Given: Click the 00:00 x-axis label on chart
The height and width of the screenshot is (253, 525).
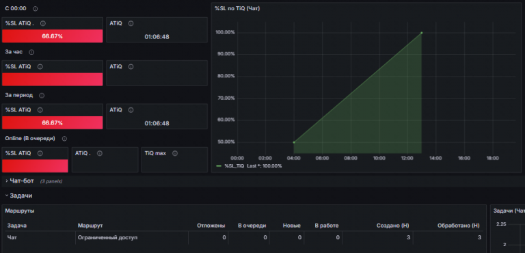Looking at the screenshot, I should pyautogui.click(x=237, y=158).
